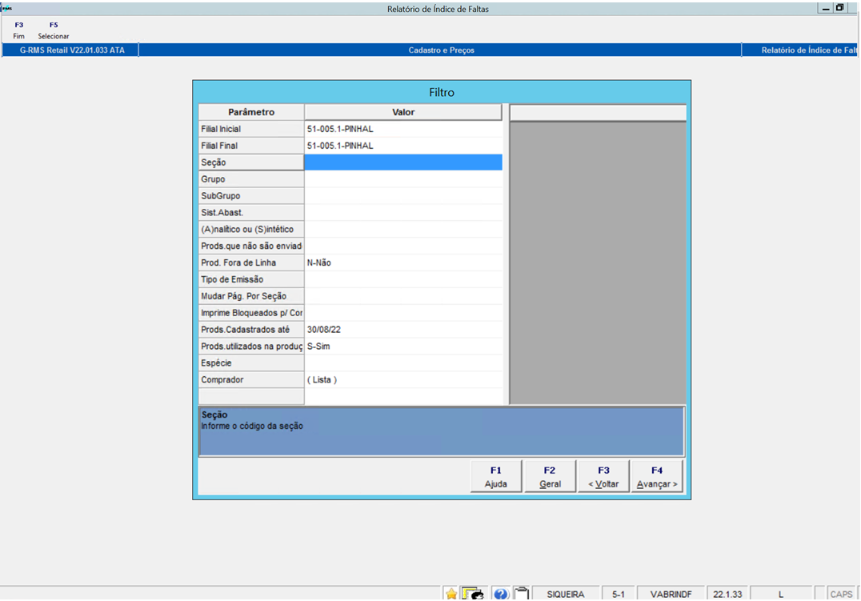Click the SIQUEIRA status bar entry

click(566, 594)
